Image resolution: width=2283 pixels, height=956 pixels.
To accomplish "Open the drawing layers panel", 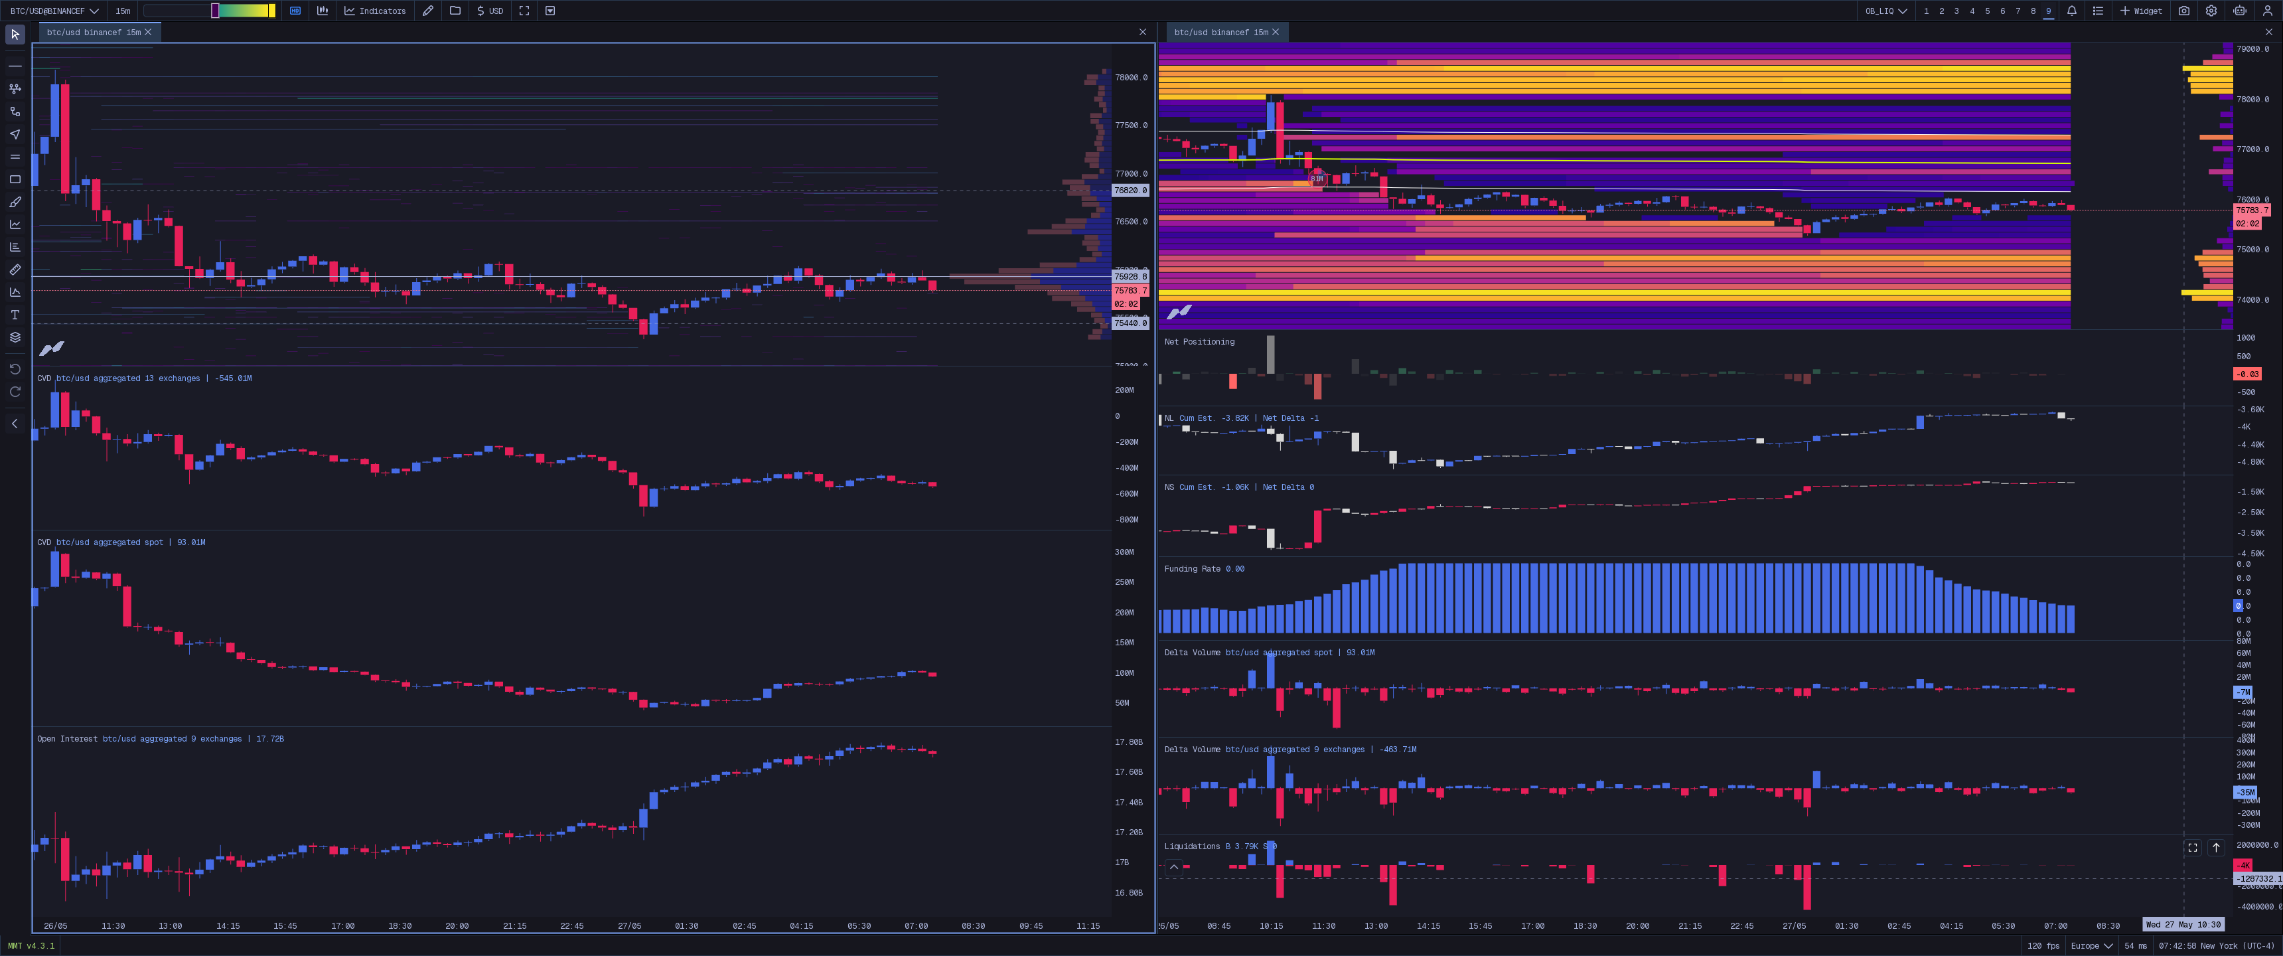I will 15,337.
